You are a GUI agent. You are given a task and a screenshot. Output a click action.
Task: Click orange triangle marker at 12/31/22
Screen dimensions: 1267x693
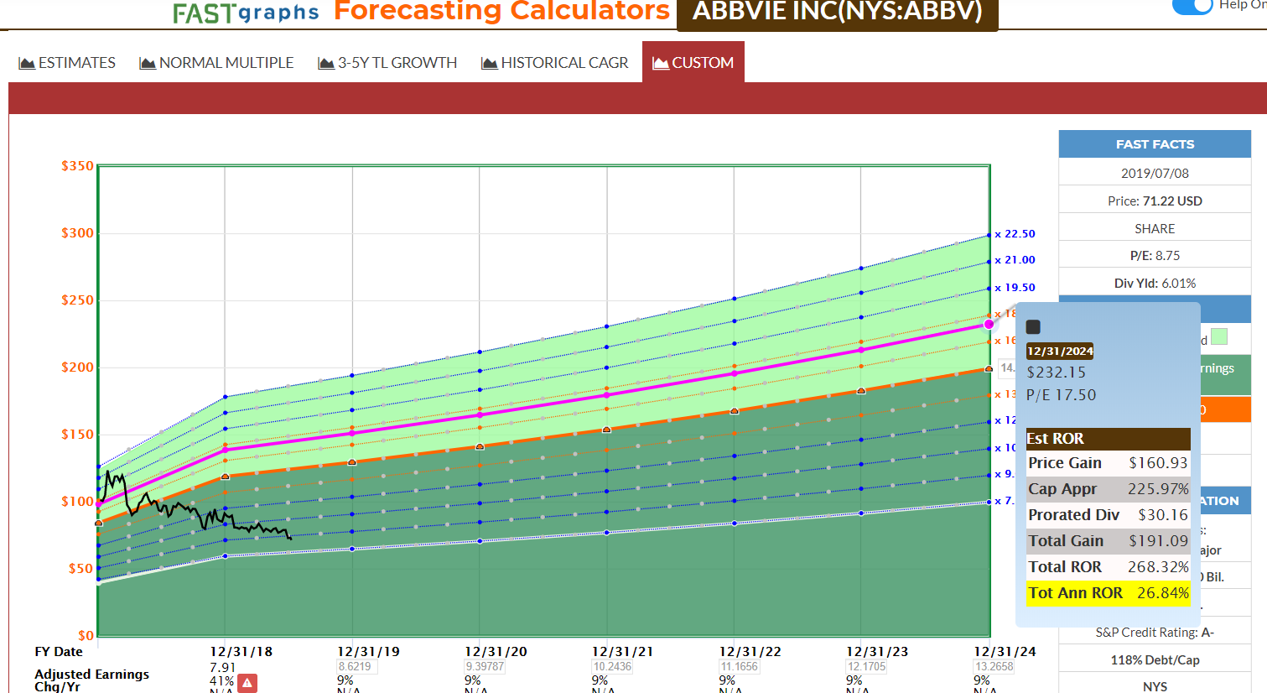735,411
